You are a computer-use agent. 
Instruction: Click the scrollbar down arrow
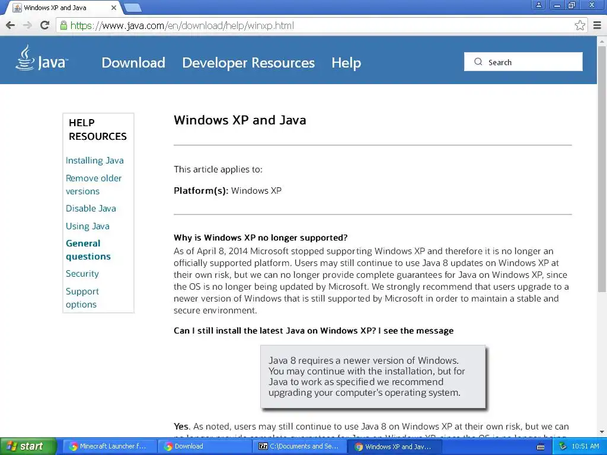[602, 432]
